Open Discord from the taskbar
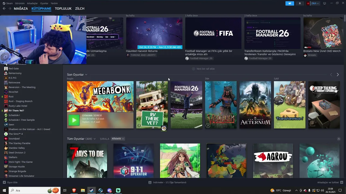 109,190
